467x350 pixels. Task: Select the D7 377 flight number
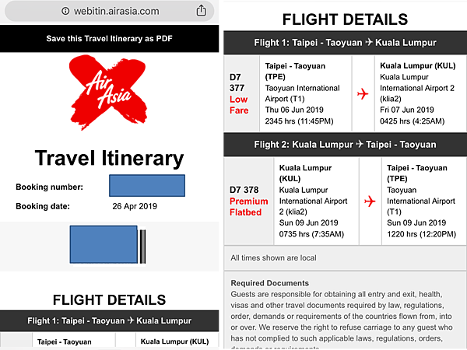pos(237,82)
